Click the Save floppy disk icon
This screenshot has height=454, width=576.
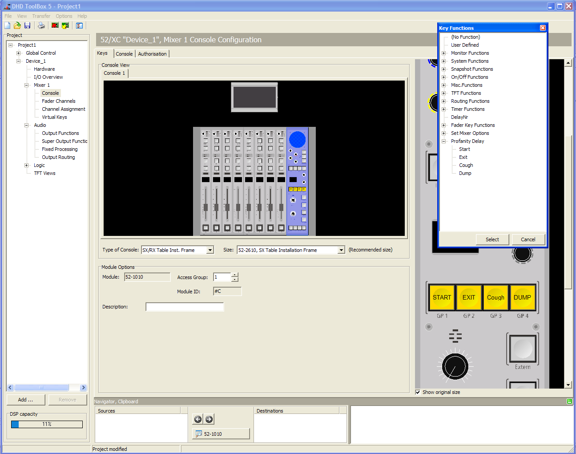click(x=27, y=25)
